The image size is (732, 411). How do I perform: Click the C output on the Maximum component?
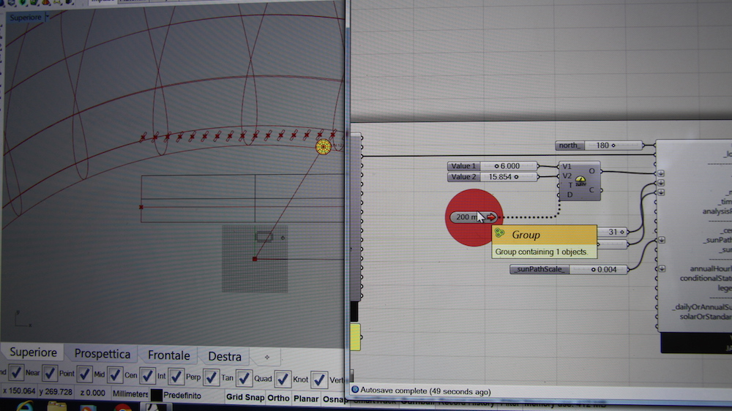pos(591,190)
